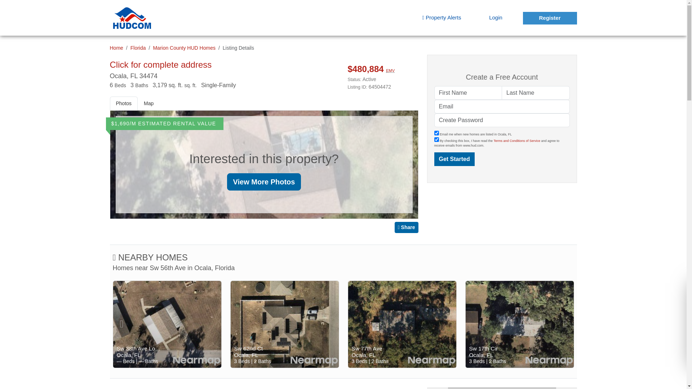Focus the Last Name field
The width and height of the screenshot is (692, 389).
pos(536,93)
